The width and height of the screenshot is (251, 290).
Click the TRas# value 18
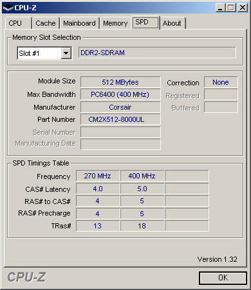pyautogui.click(x=142, y=226)
